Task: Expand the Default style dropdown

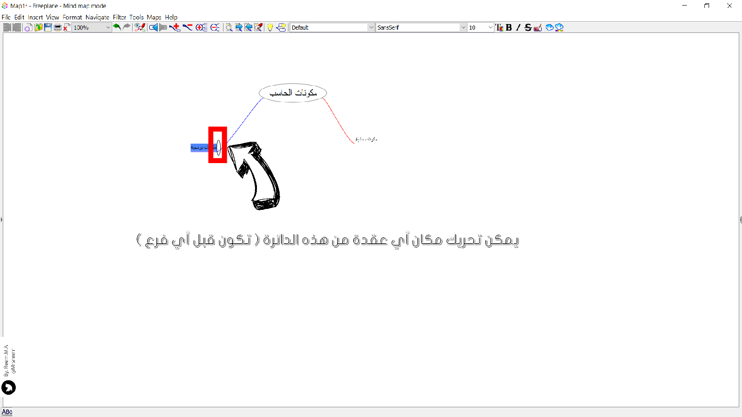Action: click(x=371, y=28)
